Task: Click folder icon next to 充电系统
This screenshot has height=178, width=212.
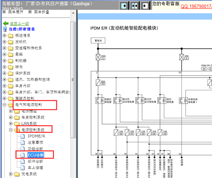Action: (17, 174)
